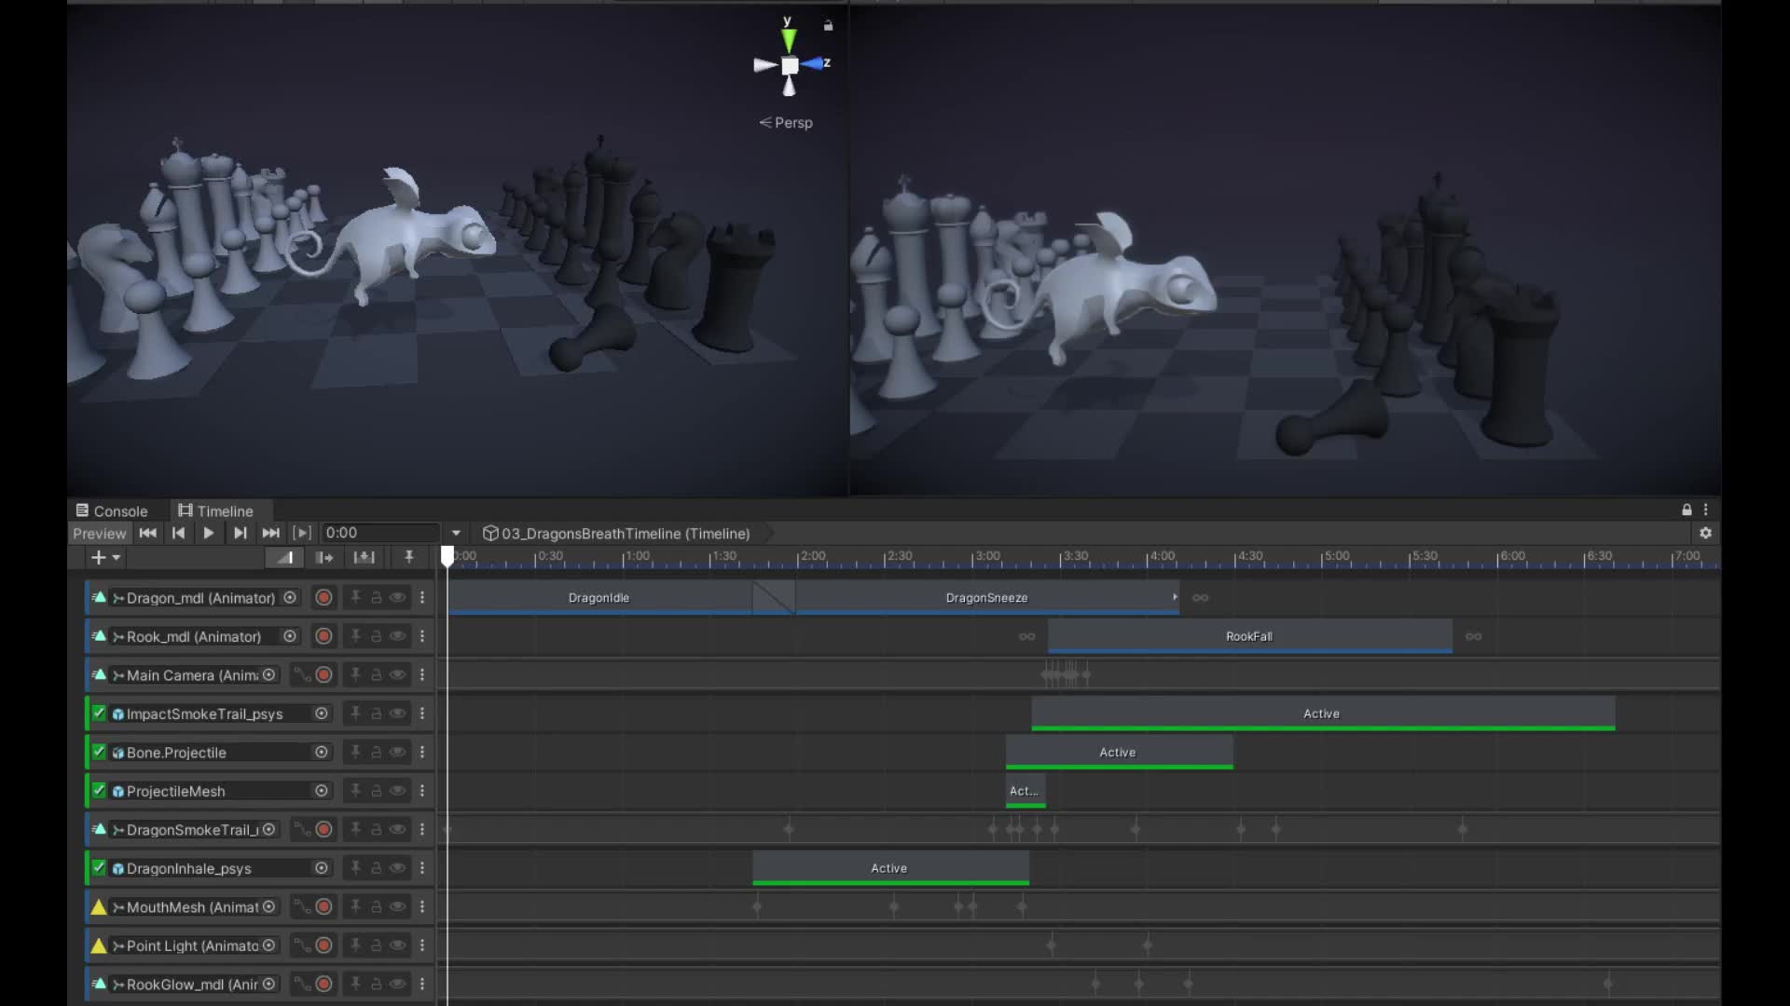Open DragonInhale_psys track options menu

(422, 867)
